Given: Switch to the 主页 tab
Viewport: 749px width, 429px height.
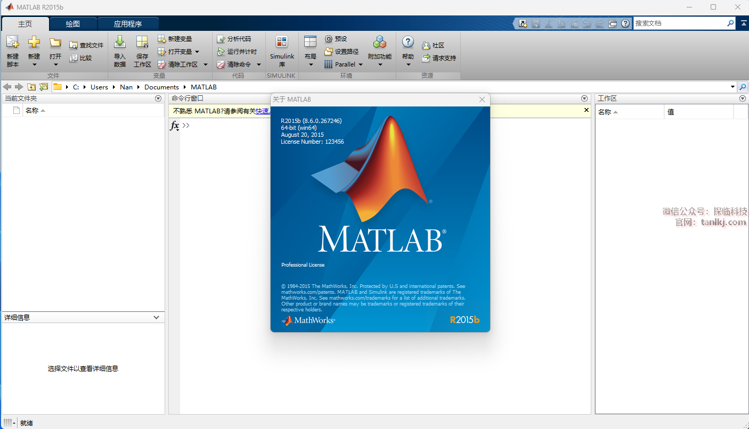Looking at the screenshot, I should tap(25, 24).
